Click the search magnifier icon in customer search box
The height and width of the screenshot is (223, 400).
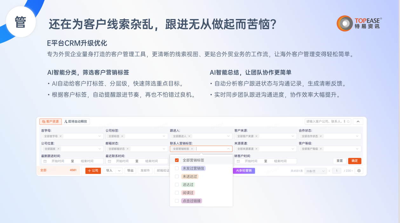[x=348, y=122]
